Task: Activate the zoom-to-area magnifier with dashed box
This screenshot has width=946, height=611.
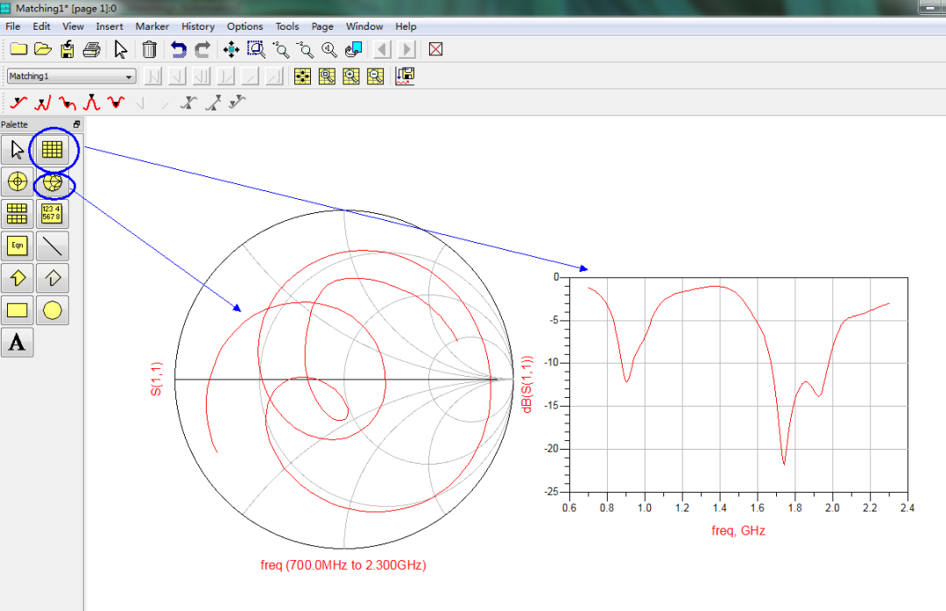Action: point(257,49)
